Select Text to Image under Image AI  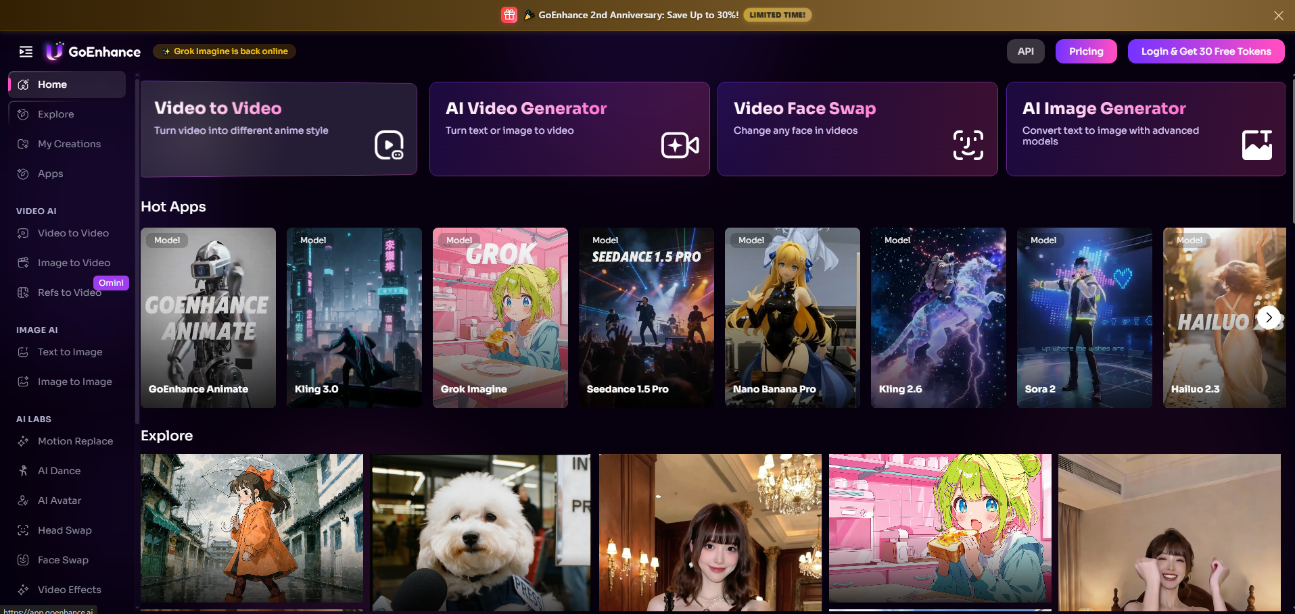point(70,351)
